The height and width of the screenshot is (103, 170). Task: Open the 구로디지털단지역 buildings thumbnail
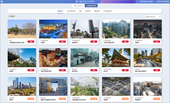pos(116,29)
